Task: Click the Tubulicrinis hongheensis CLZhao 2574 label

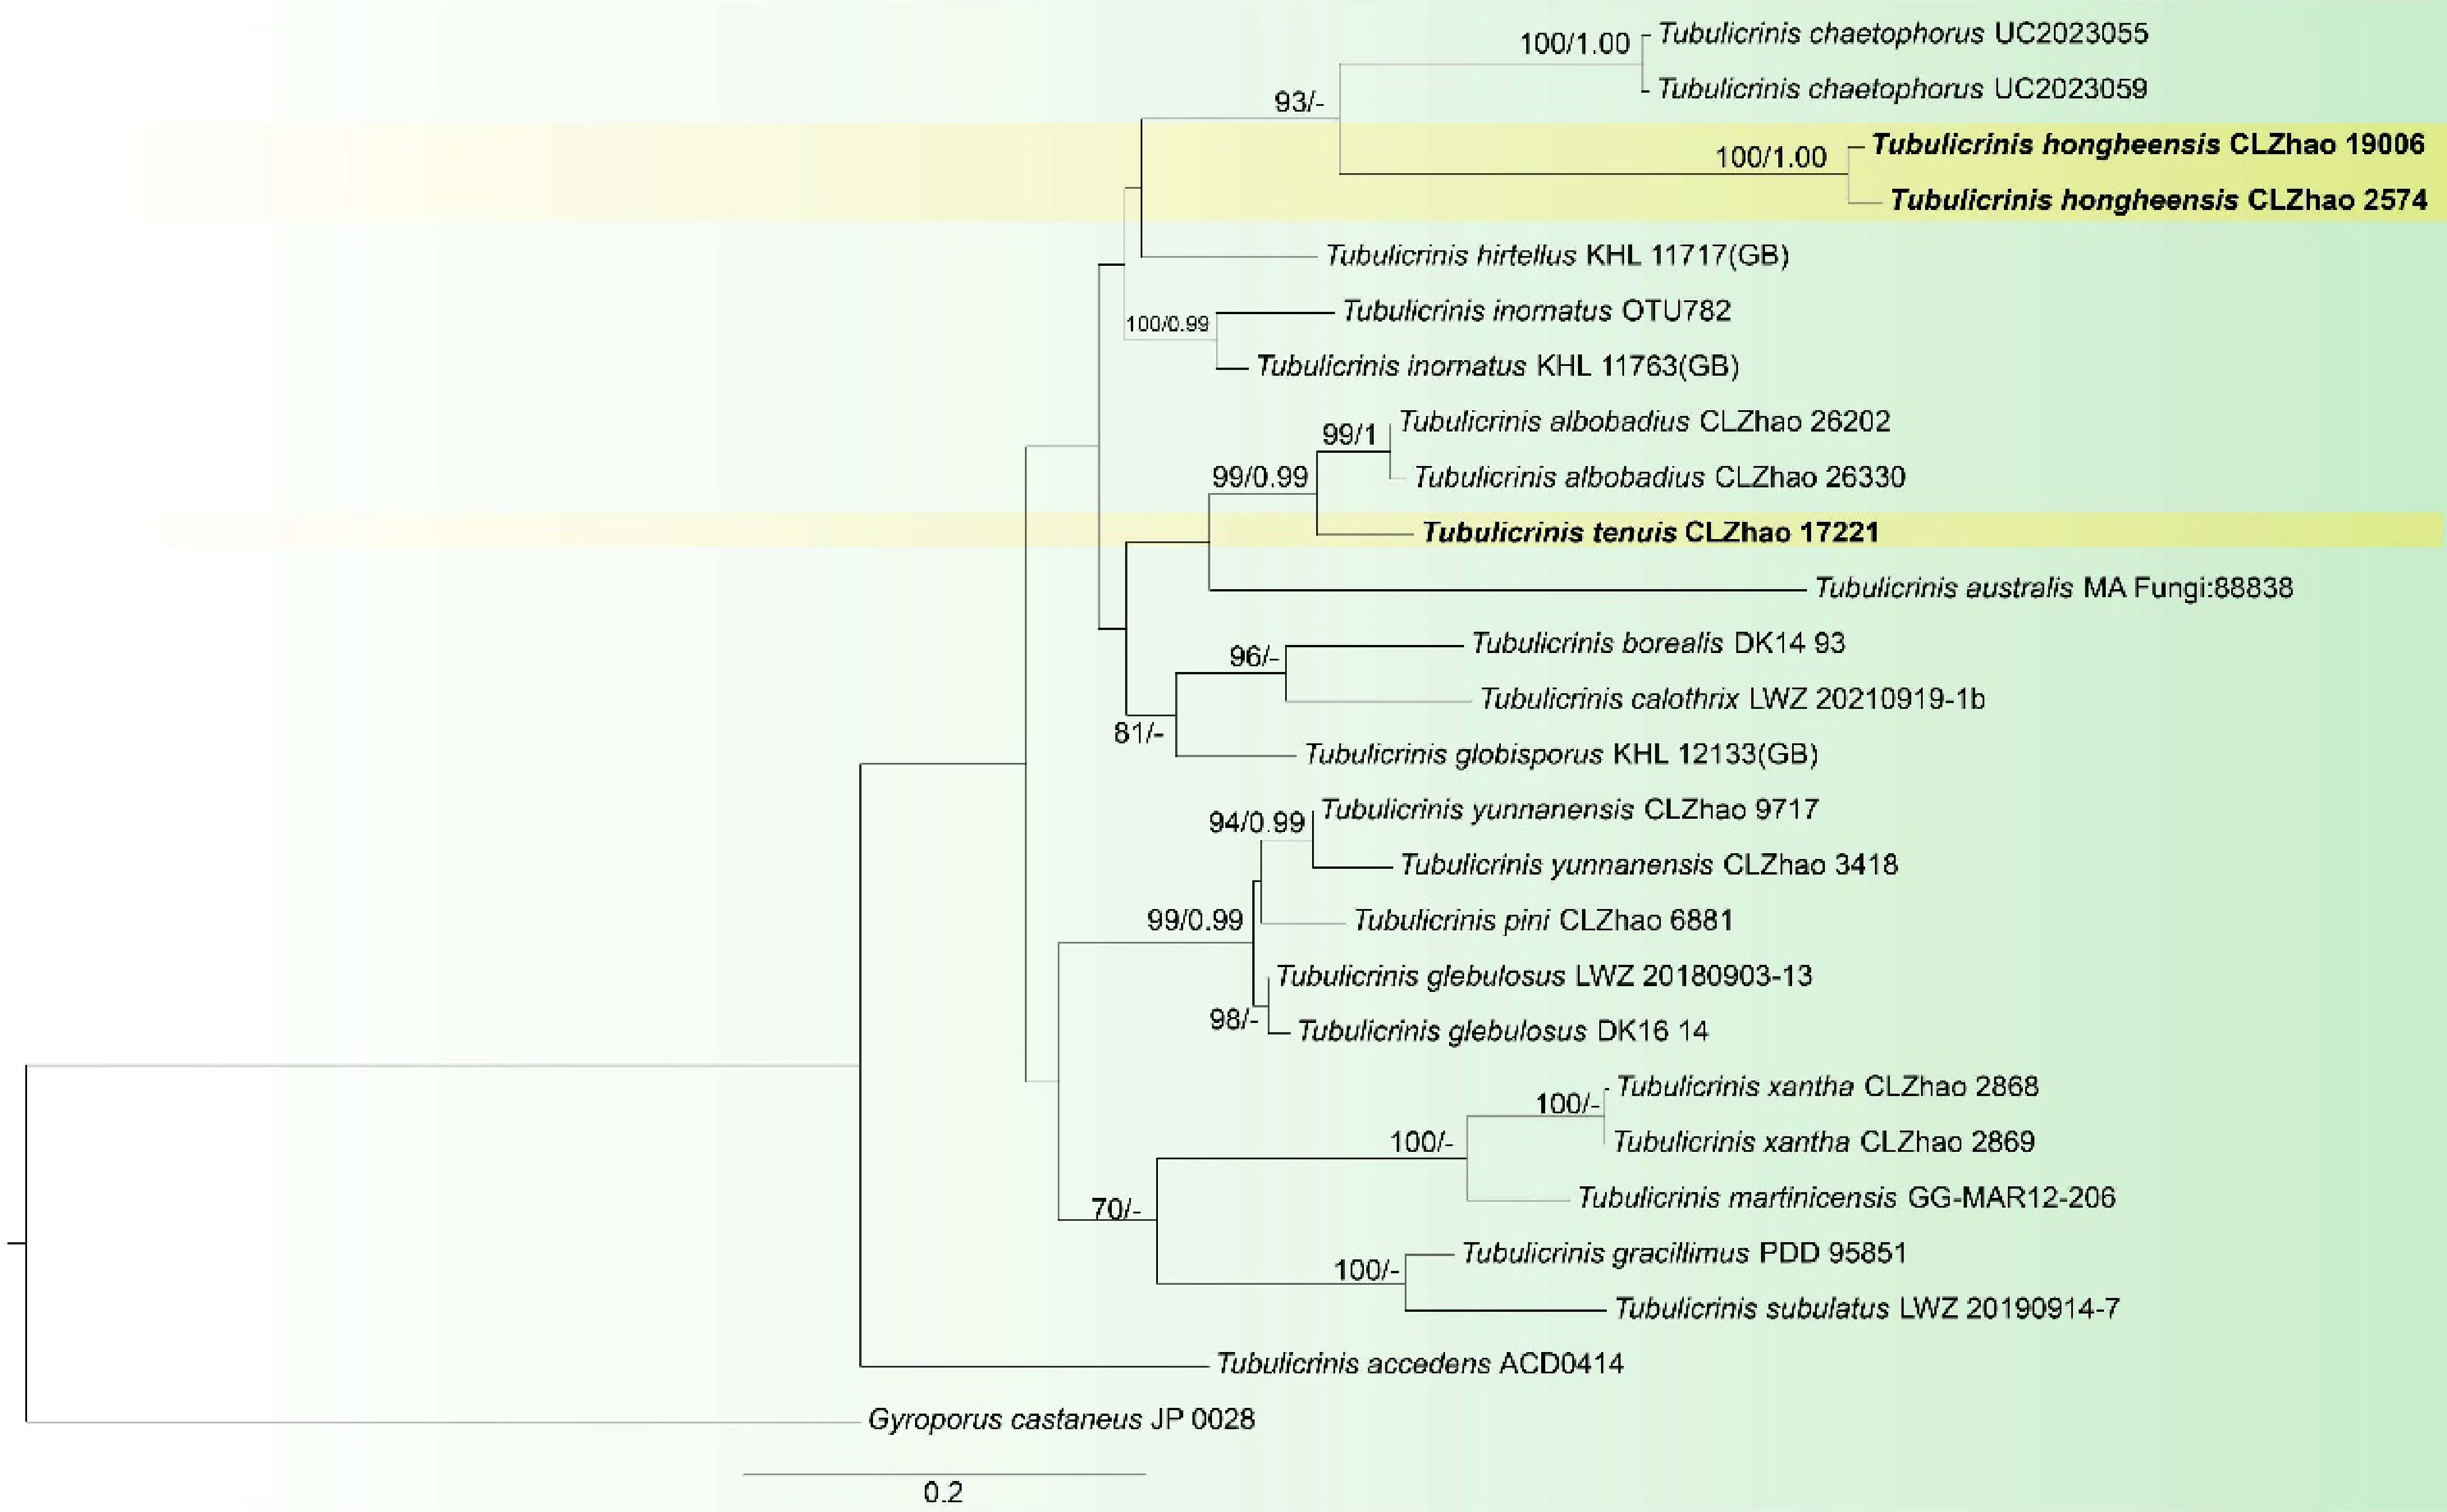Action: point(2158,201)
